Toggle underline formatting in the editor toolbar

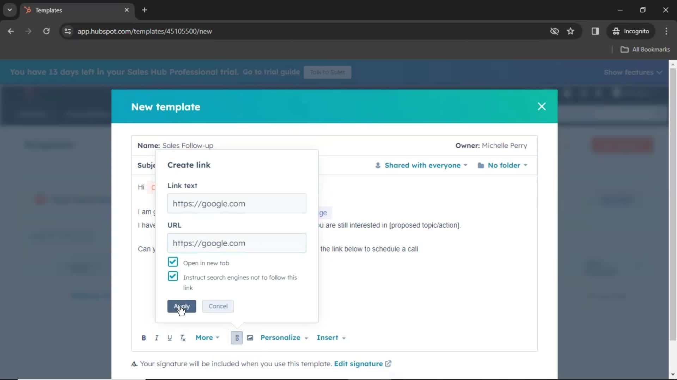click(x=170, y=338)
